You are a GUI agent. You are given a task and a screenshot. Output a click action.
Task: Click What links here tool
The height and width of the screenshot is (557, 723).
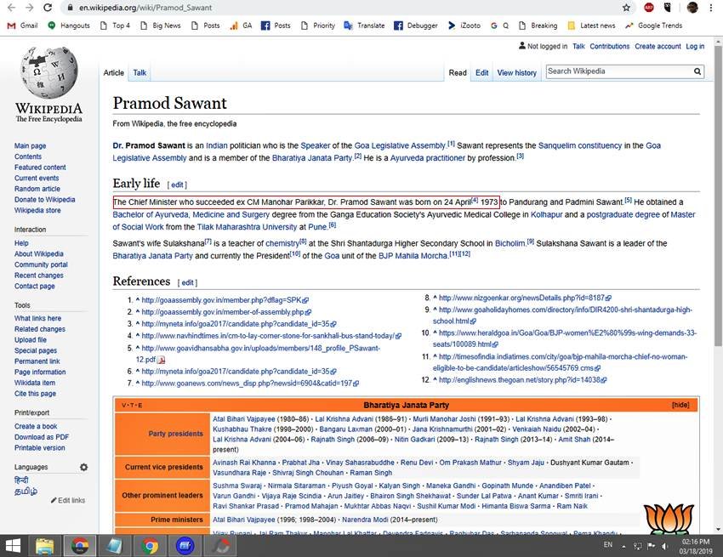[37, 318]
